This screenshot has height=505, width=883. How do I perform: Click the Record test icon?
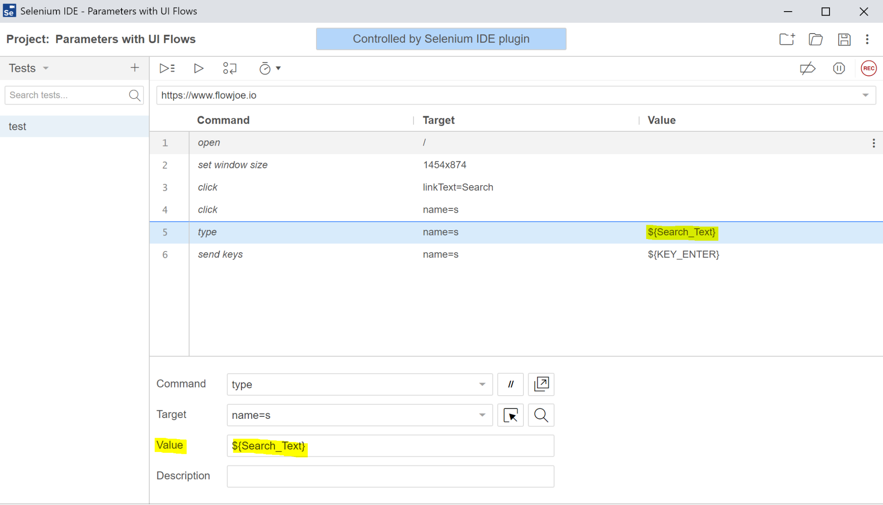[x=868, y=68]
